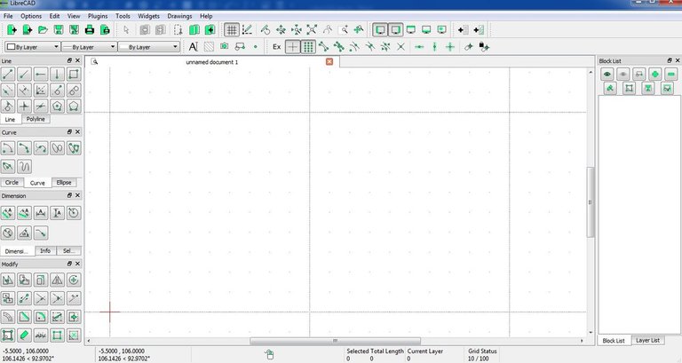682x363 pixels.
Task: Close the unnamed document 1 tab
Action: tap(329, 62)
